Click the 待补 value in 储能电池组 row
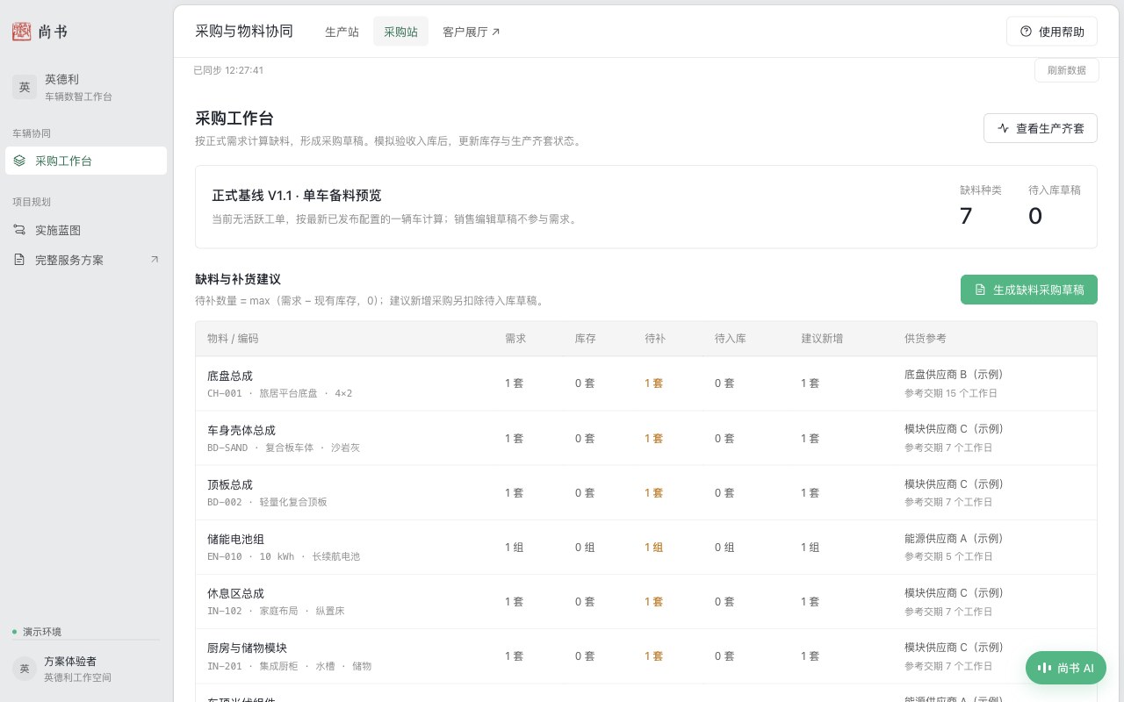The height and width of the screenshot is (702, 1124). tap(653, 547)
